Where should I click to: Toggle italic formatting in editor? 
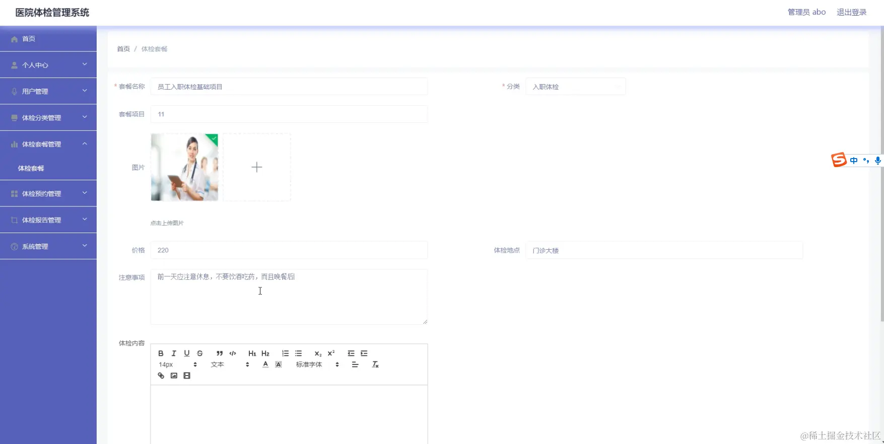(174, 353)
